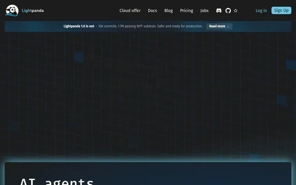Open the Discord icon link
This screenshot has width=296, height=185.
(x=219, y=11)
